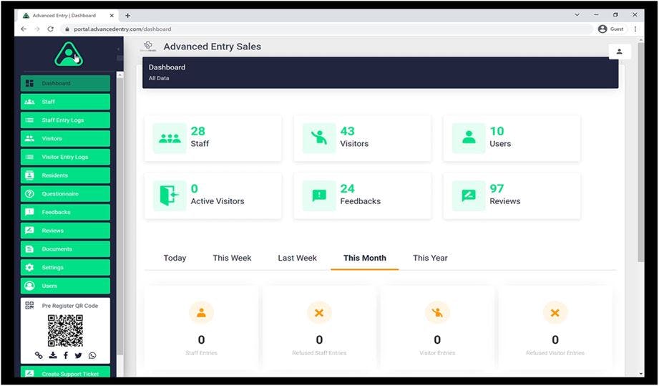Open the Residents sidebar item
Viewport: 659px width, 386px height.
pos(65,175)
